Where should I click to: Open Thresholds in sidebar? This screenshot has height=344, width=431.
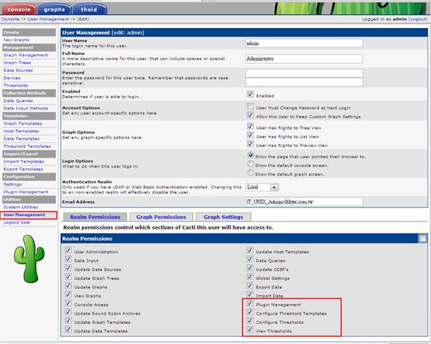click(16, 85)
